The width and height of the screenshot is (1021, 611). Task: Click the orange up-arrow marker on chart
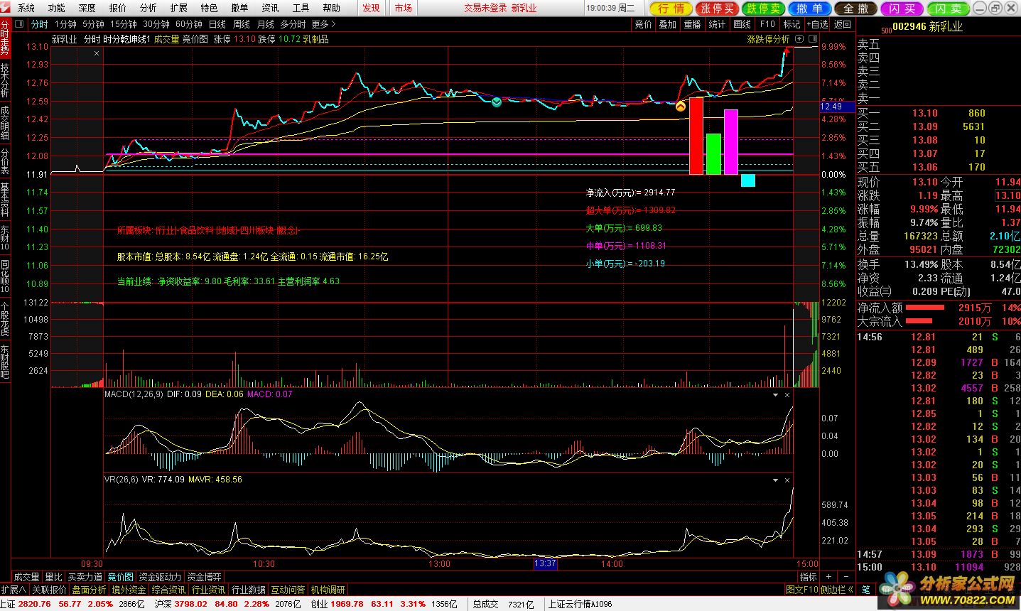tap(680, 107)
